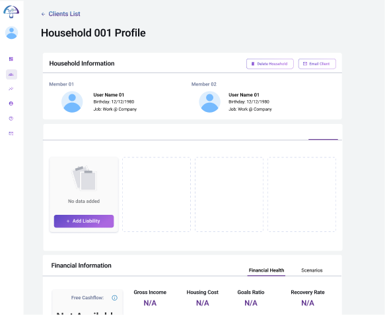The height and width of the screenshot is (315, 385).
Task: Select the bar chart clients sidebar icon
Action: [x=11, y=74]
